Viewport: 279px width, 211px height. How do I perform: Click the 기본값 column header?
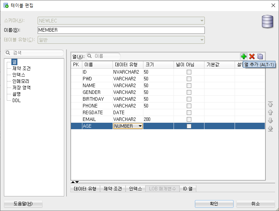pos(219,64)
